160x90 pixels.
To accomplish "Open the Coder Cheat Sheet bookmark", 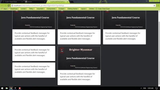I will [x=103, y=9].
